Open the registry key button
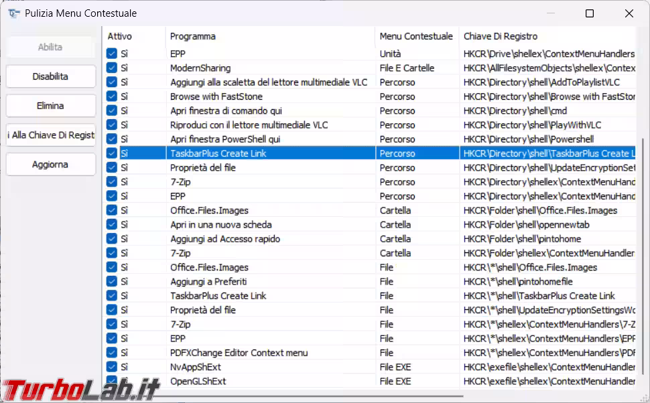The height and width of the screenshot is (403, 650). (51, 135)
